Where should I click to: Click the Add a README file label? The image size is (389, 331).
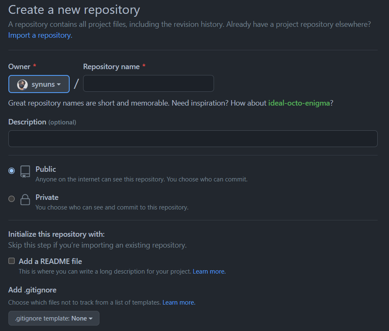pyautogui.click(x=50, y=261)
